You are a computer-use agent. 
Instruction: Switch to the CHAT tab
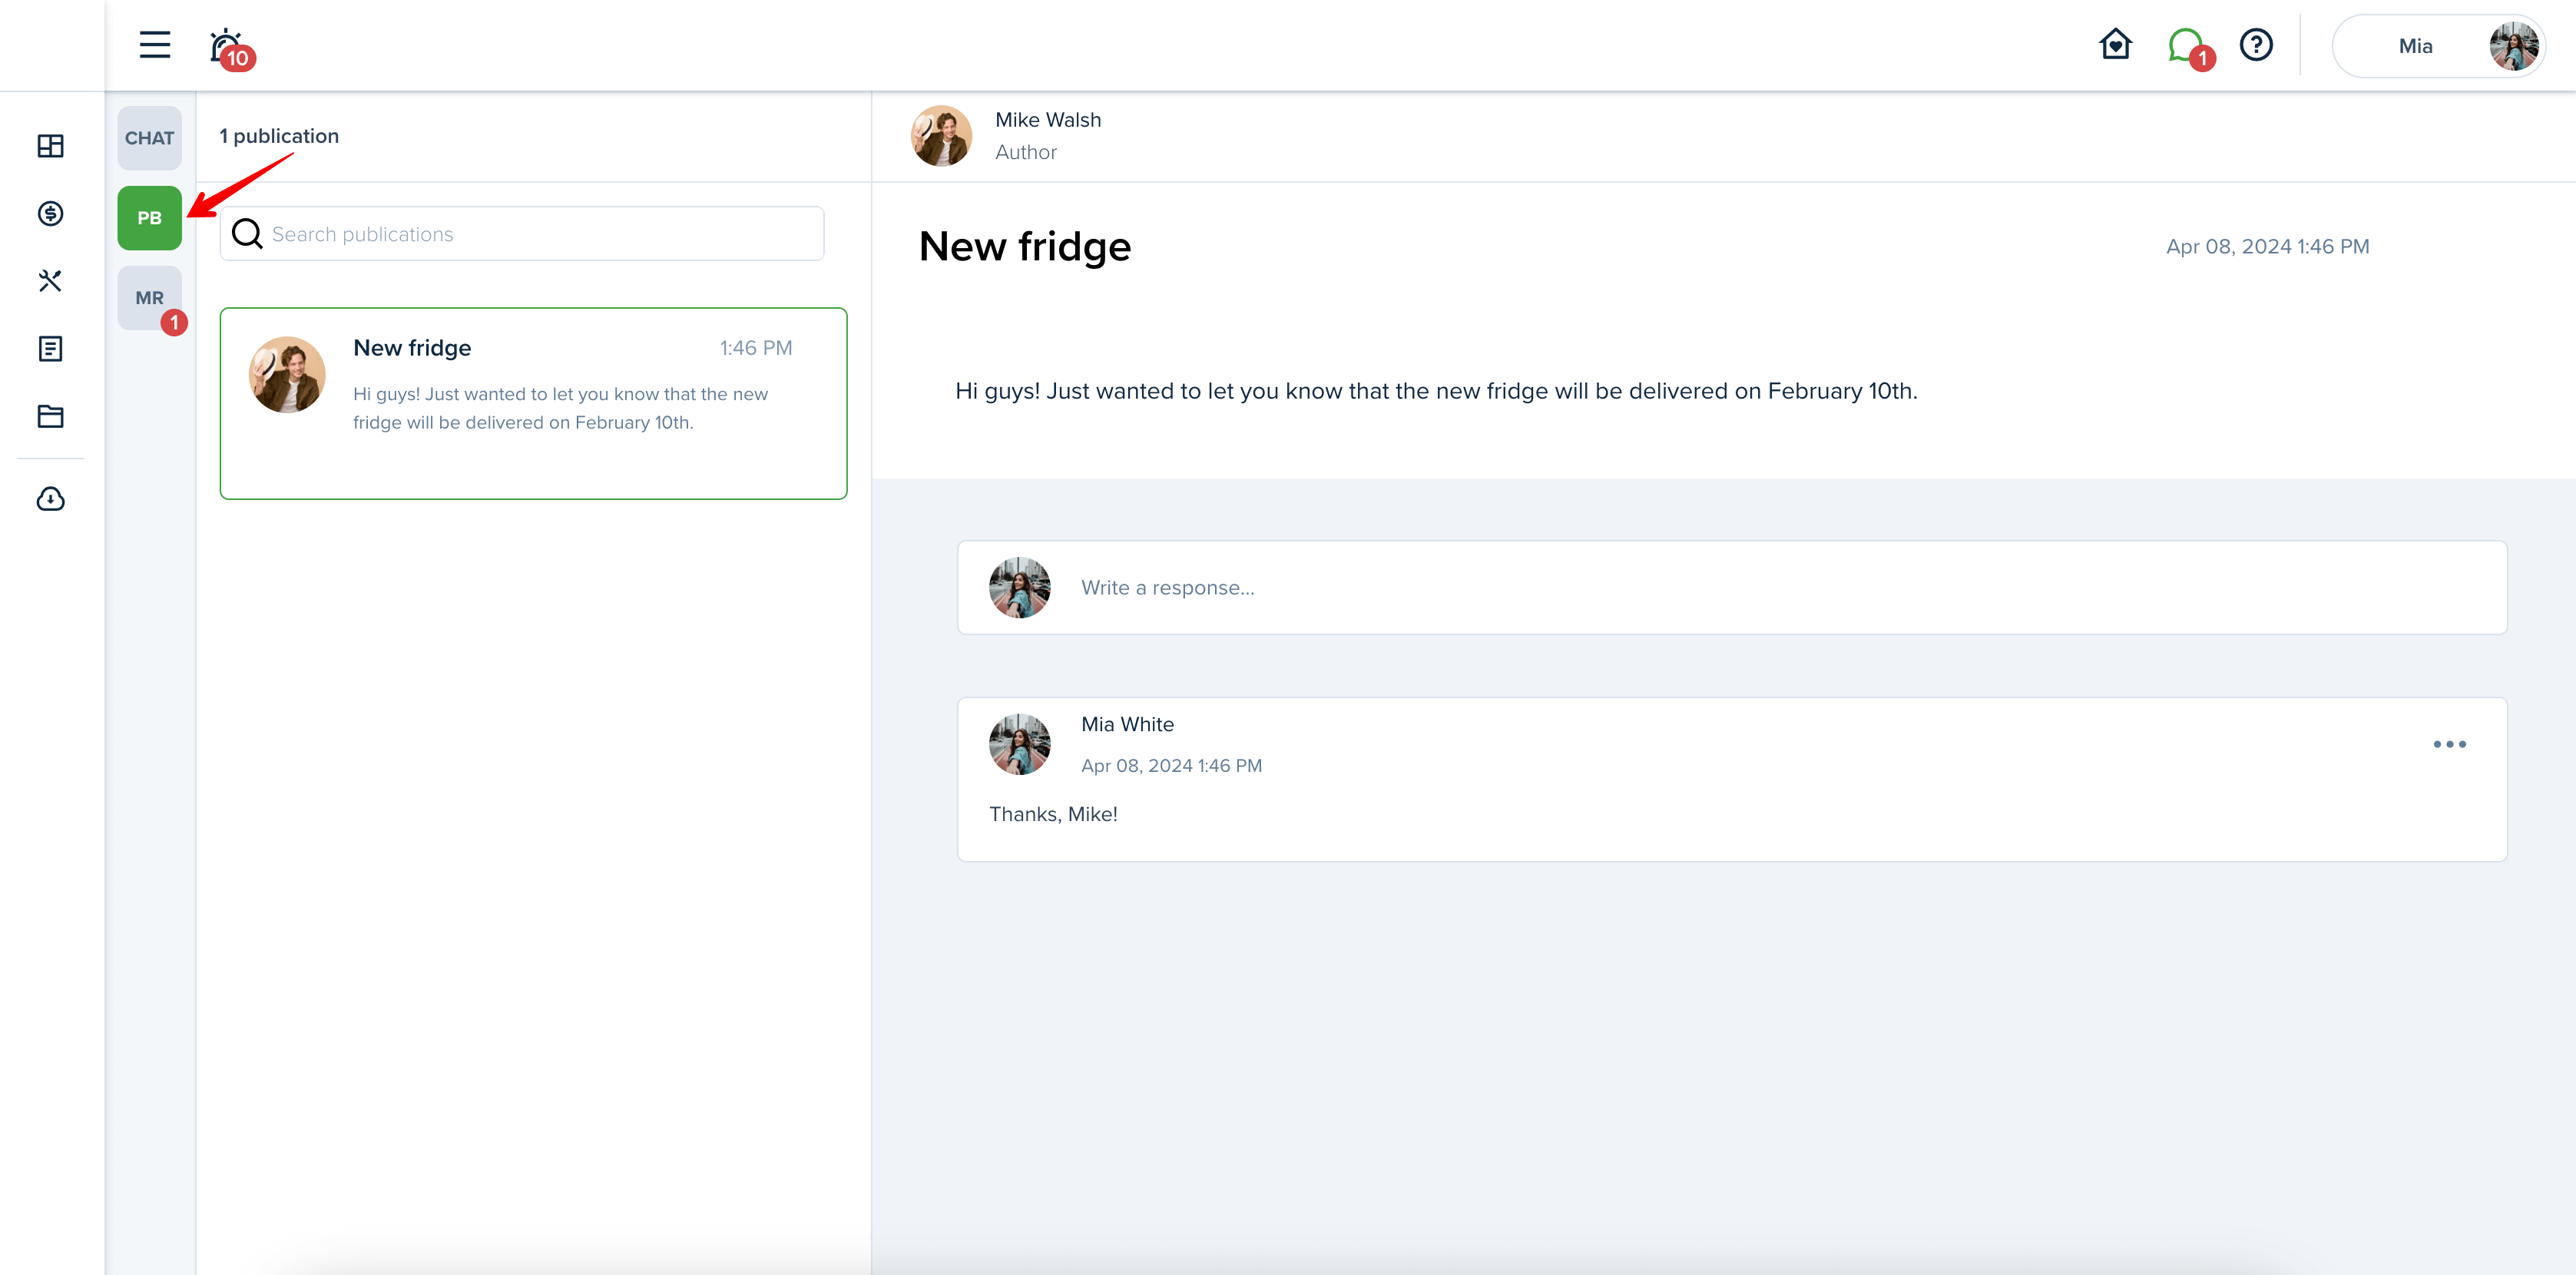pyautogui.click(x=149, y=138)
